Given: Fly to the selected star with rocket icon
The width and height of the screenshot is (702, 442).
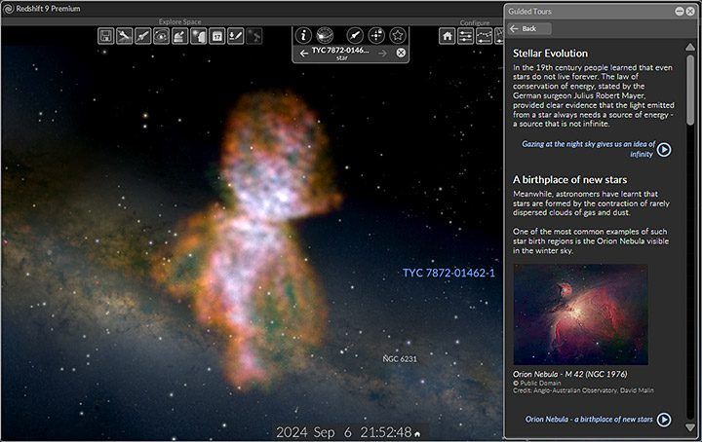Looking at the screenshot, I should (x=355, y=35).
